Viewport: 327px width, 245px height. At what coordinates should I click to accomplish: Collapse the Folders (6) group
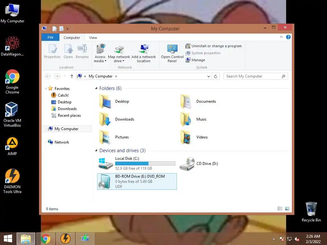pos(96,88)
